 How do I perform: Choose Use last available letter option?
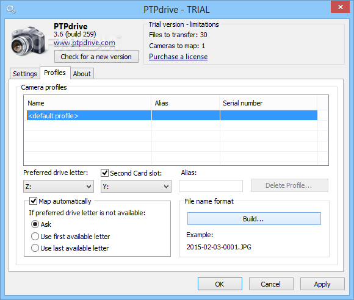[35, 248]
